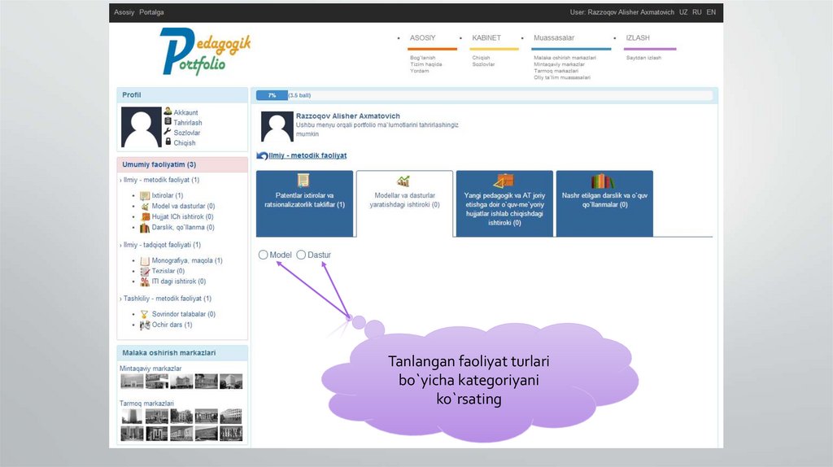Image resolution: width=833 pixels, height=467 pixels.
Task: Switch language to UZ
Action: [x=683, y=12]
